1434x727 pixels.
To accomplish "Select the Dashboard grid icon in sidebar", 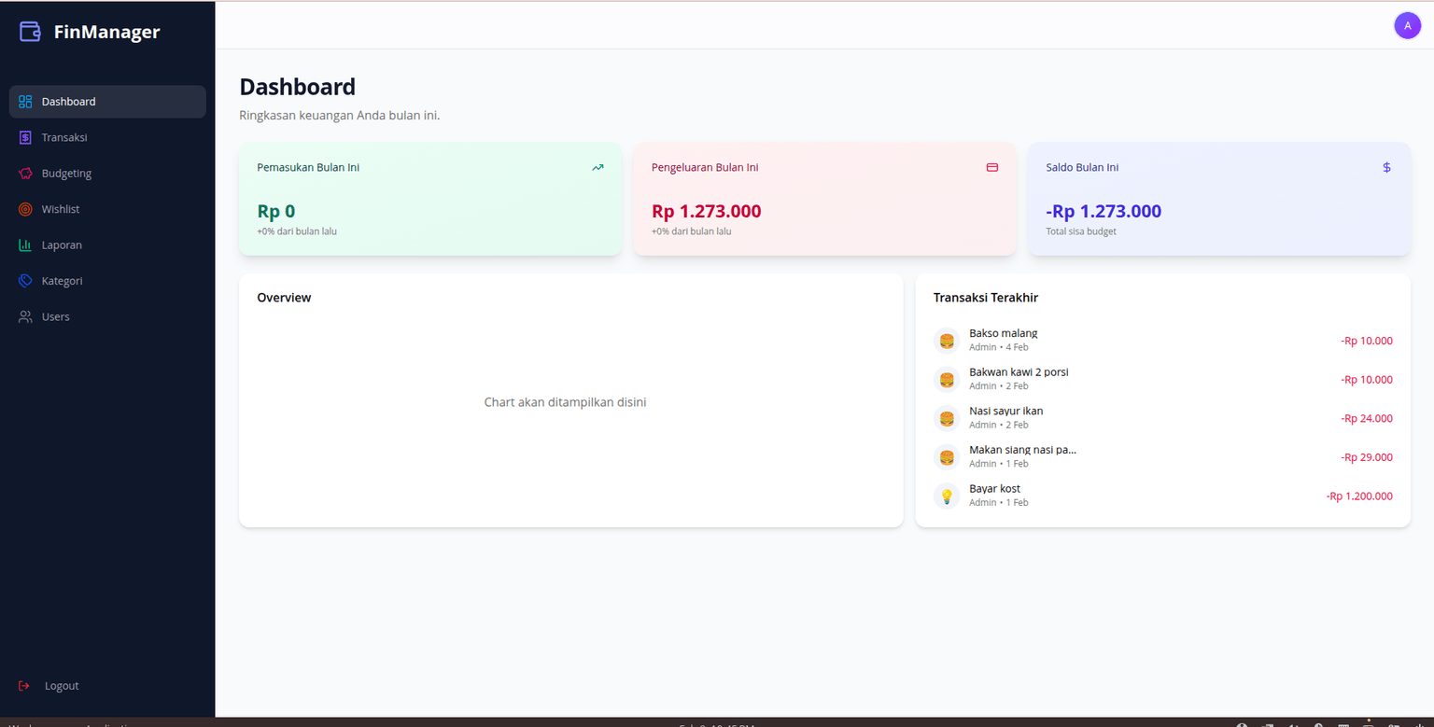I will click(24, 101).
